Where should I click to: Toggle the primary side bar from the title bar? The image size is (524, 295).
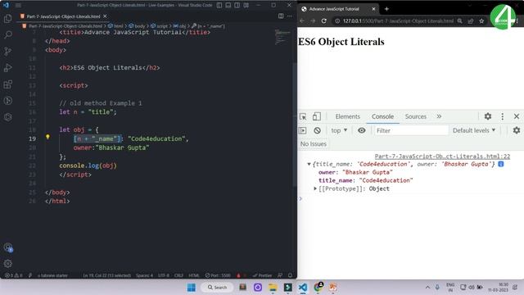[x=219, y=6]
